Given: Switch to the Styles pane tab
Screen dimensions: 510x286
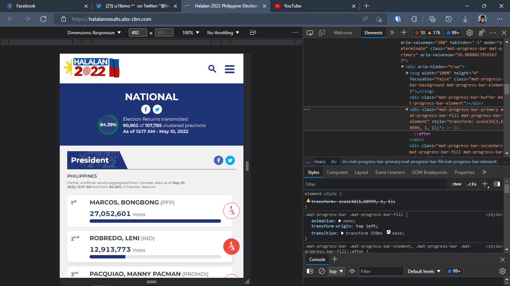Looking at the screenshot, I should click(x=314, y=172).
